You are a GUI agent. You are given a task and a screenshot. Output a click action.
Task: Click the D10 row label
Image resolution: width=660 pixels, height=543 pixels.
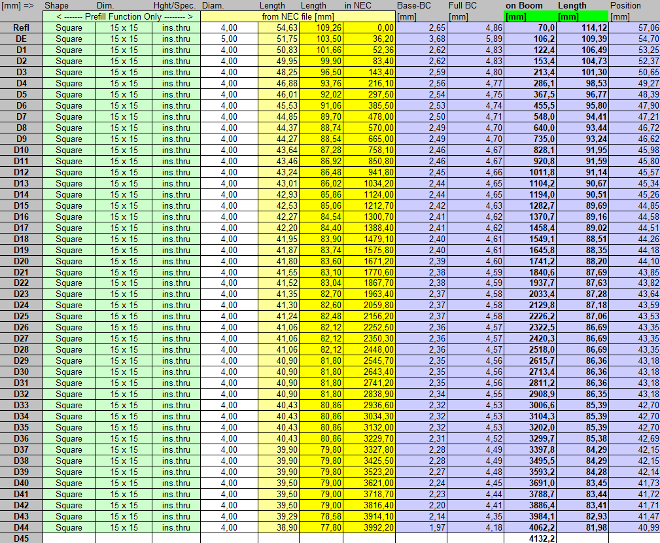(21, 150)
